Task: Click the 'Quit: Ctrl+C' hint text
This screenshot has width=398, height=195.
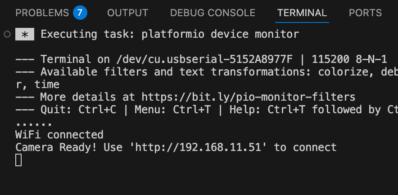Action: [x=78, y=110]
